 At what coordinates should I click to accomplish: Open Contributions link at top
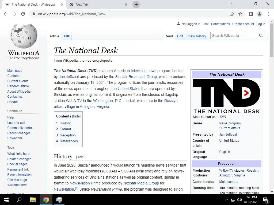[x=220, y=24]
